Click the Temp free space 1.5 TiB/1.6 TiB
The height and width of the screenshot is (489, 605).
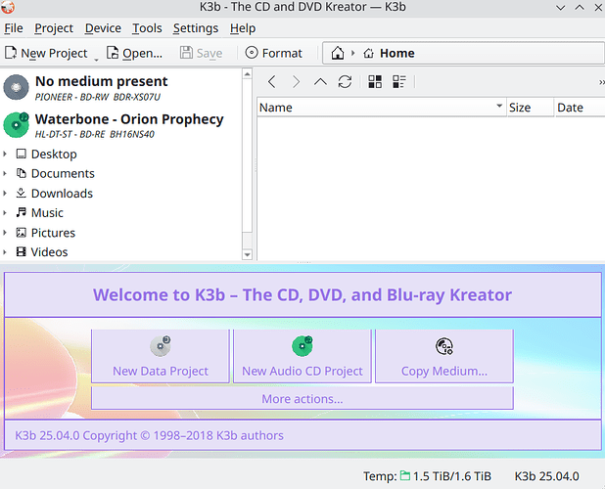pyautogui.click(x=452, y=476)
